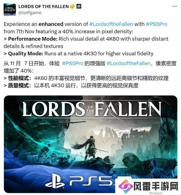Click the PS5 wordmark in the image

click(91, 181)
